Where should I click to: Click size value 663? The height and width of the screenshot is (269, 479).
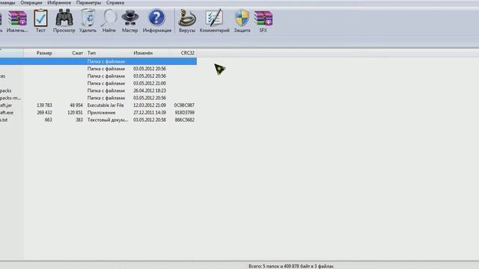pyautogui.click(x=48, y=120)
